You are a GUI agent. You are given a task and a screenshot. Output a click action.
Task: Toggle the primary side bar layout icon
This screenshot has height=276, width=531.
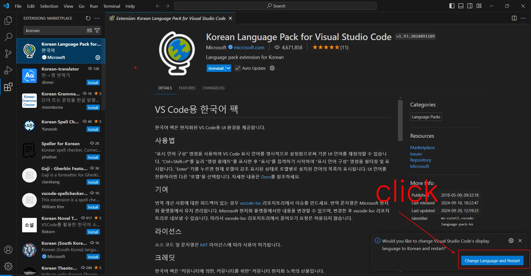(x=452, y=6)
